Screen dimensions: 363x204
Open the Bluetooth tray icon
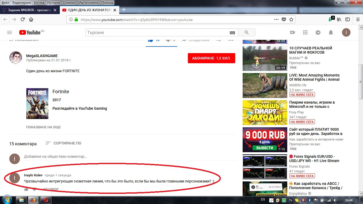click(309, 200)
